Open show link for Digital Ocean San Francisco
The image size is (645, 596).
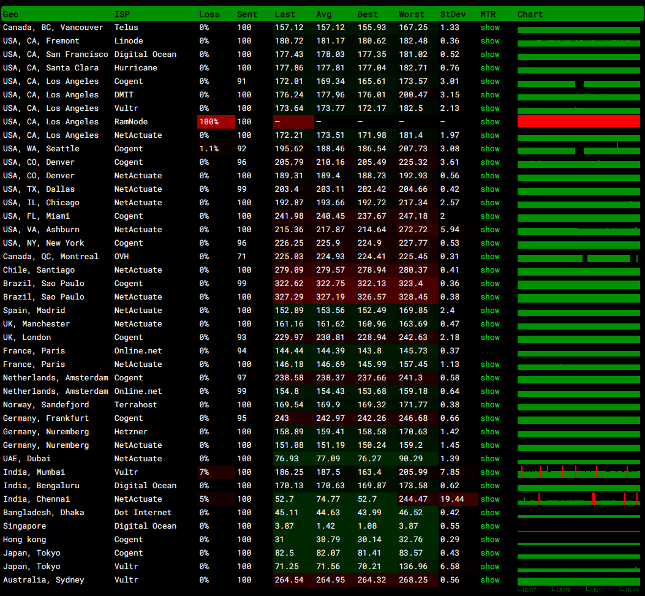point(490,55)
